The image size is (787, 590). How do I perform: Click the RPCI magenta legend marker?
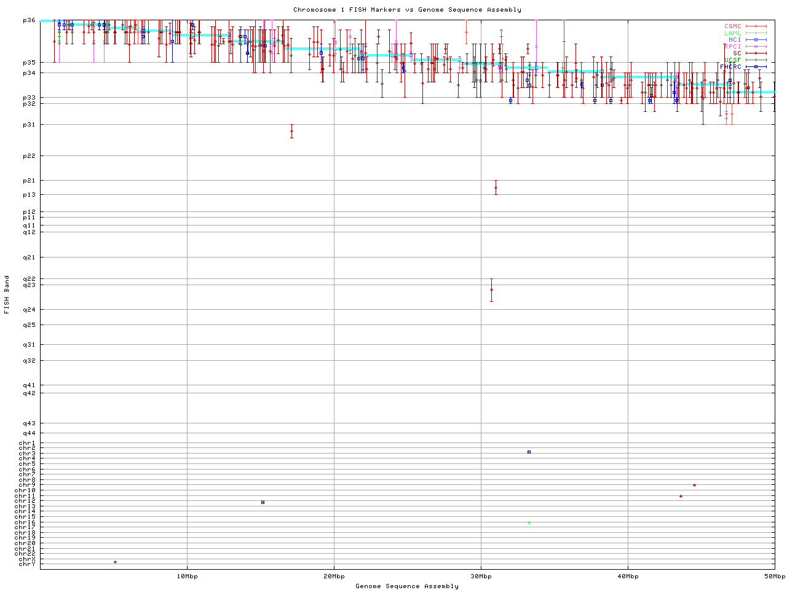click(x=756, y=47)
